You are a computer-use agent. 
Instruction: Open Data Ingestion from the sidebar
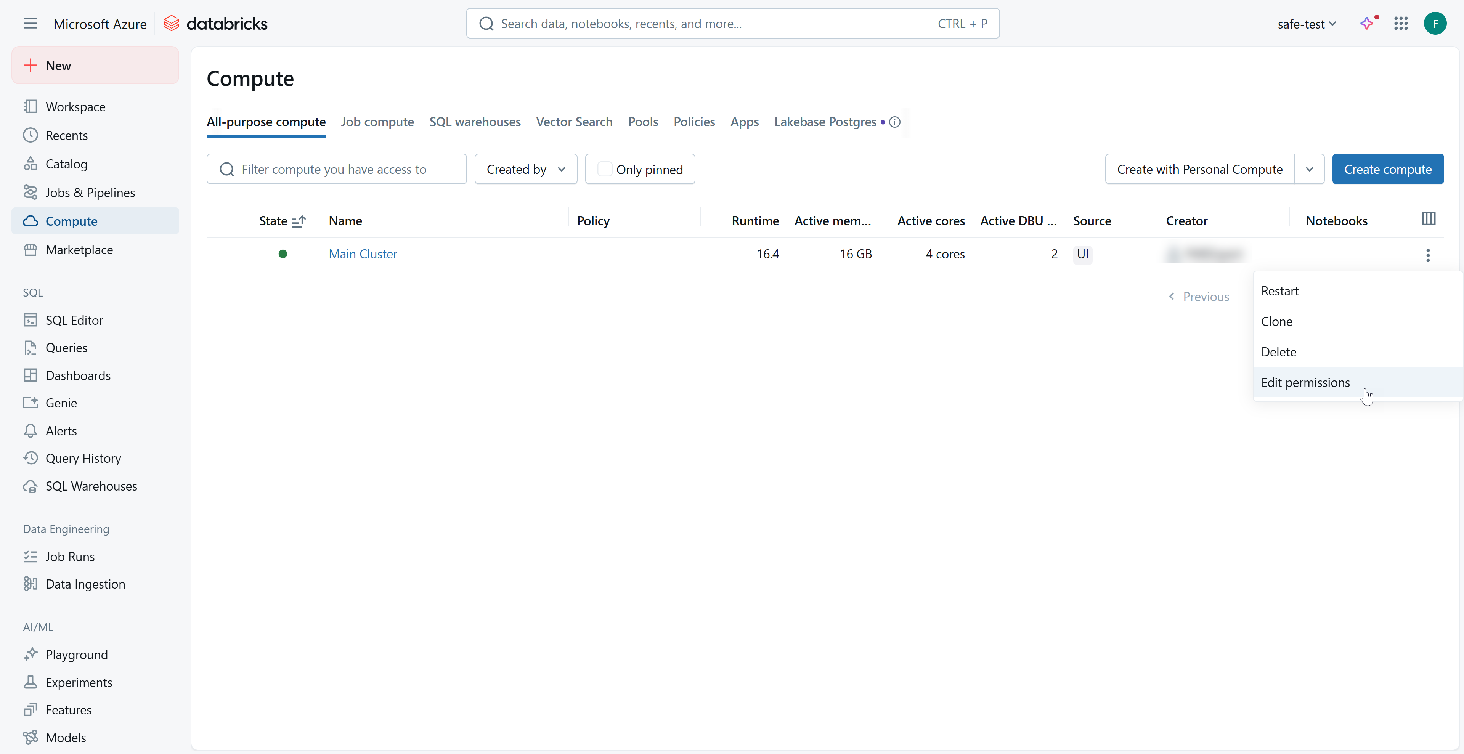(x=85, y=584)
